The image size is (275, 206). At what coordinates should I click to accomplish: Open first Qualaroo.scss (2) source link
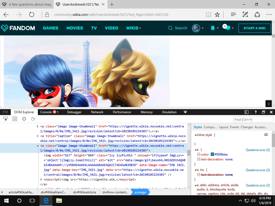click(x=258, y=150)
